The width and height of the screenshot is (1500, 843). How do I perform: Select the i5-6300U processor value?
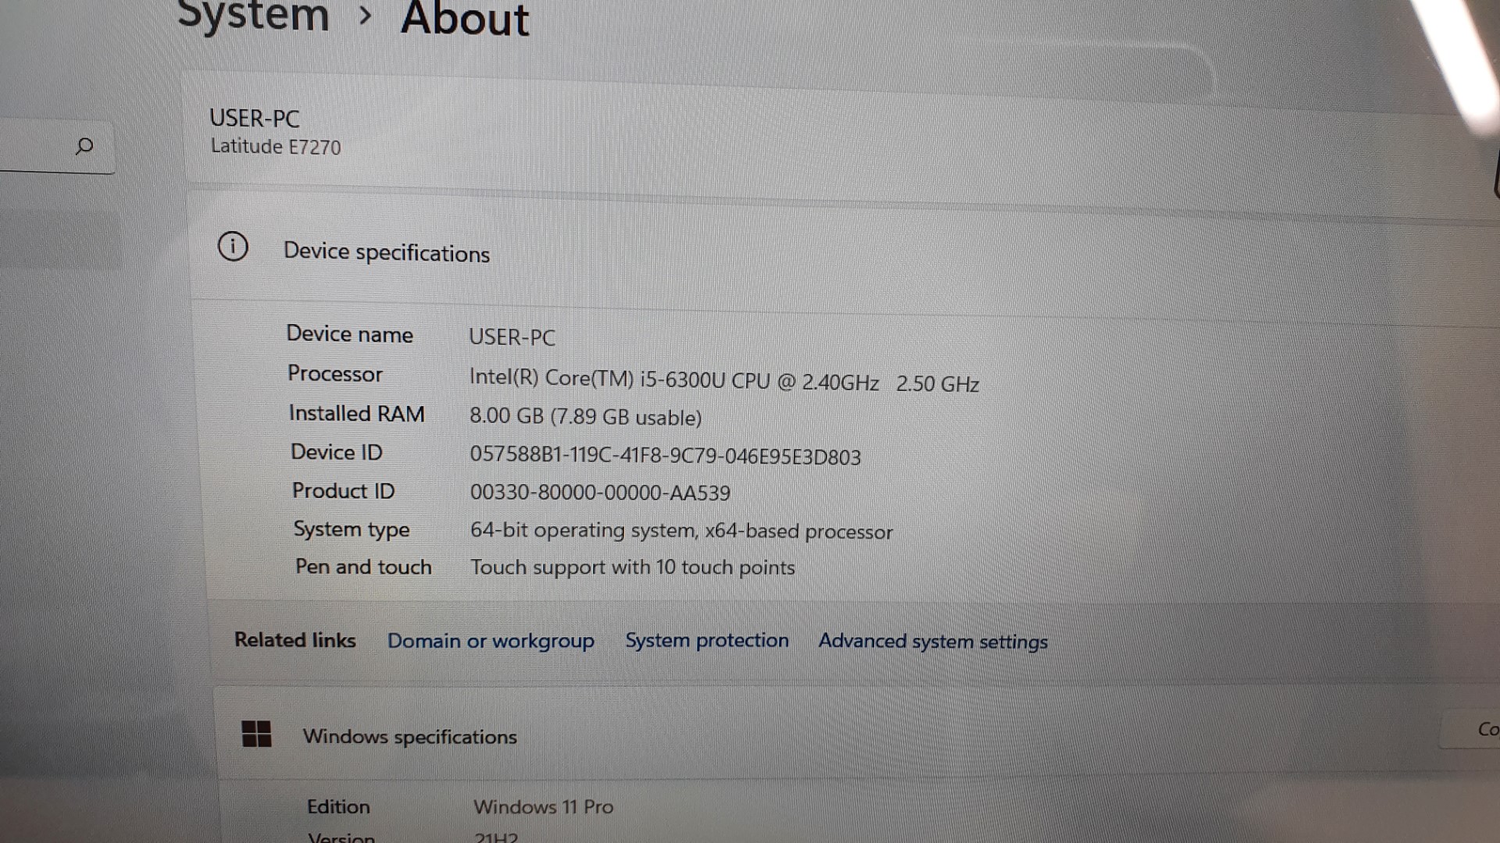723,380
